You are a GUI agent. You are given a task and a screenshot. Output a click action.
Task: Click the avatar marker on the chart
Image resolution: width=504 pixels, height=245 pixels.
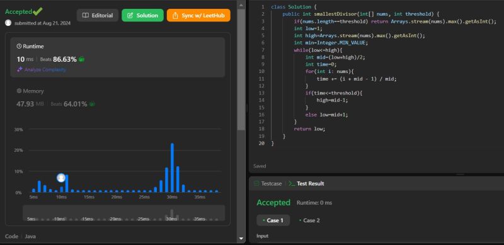(x=61, y=178)
